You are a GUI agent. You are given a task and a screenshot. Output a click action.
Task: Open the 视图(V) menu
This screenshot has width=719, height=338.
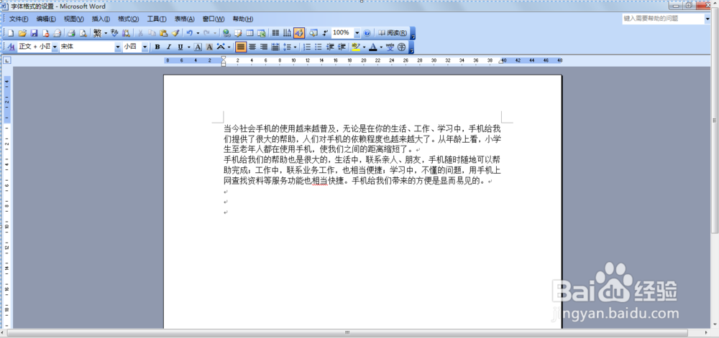74,19
